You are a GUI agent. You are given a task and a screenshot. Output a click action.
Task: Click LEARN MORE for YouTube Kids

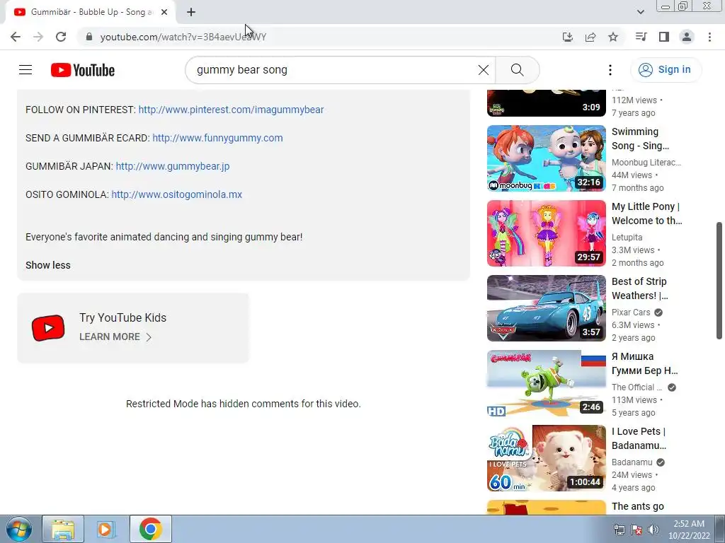tap(115, 337)
